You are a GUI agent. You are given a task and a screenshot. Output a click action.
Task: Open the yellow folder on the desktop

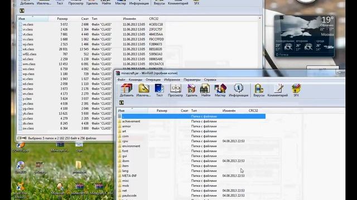(x=79, y=167)
